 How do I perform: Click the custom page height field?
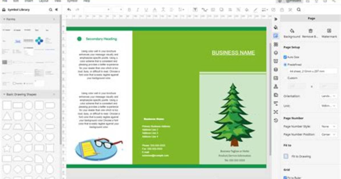(x=328, y=86)
